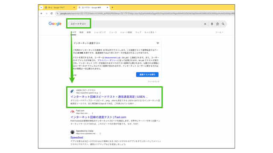This screenshot has height=153, width=273.
Task: Click the browser address bar URL
Action: 147,14
